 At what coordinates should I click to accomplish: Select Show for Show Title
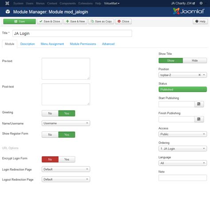pyautogui.click(x=171, y=61)
